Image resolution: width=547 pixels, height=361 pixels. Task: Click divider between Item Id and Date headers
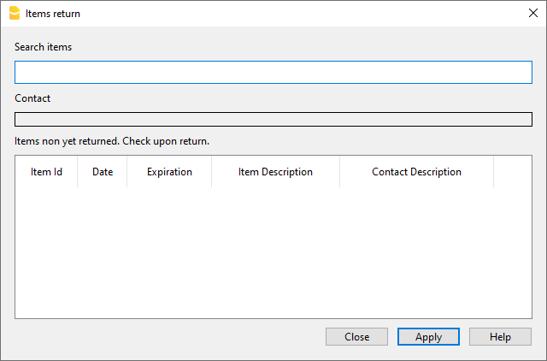point(78,172)
